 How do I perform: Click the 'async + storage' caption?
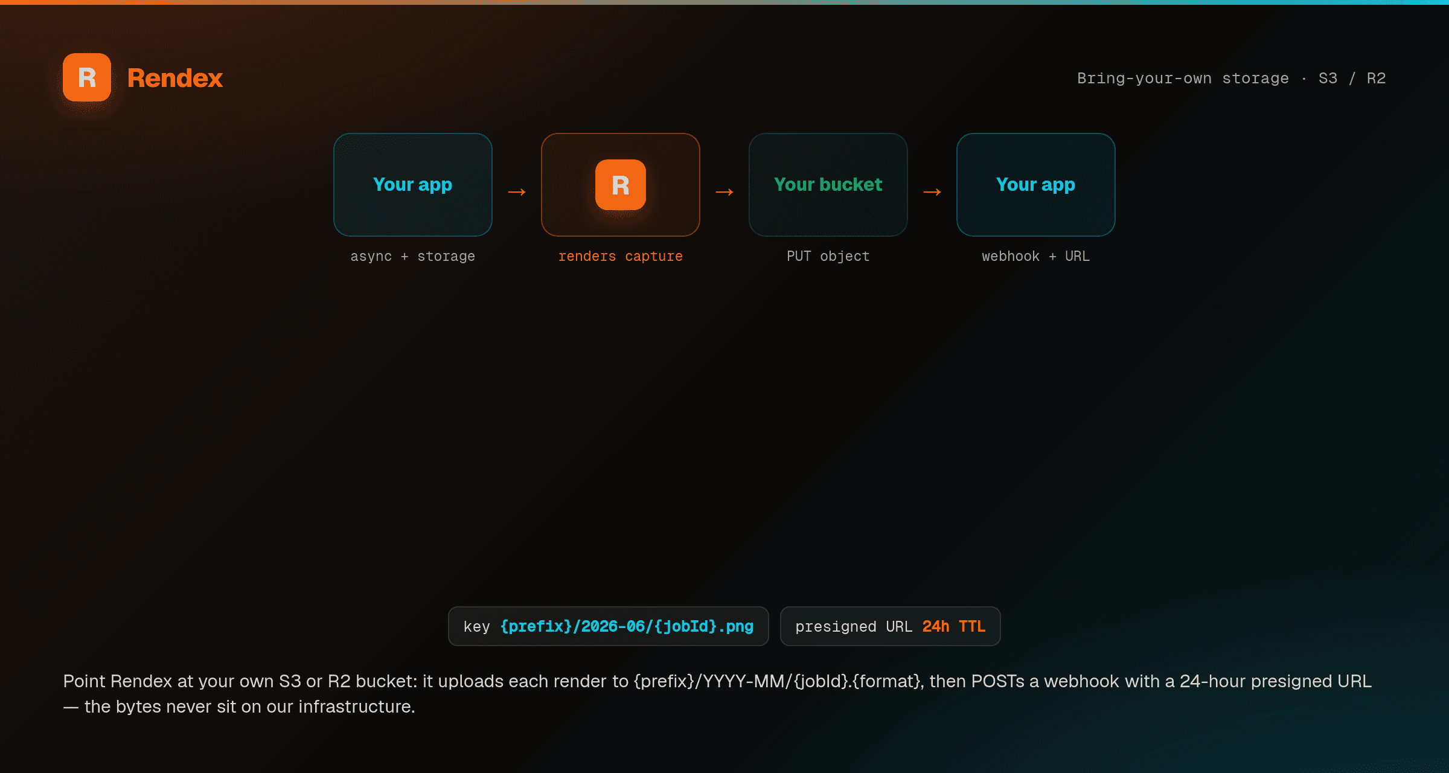pos(413,256)
